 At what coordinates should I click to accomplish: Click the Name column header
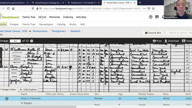pos(24,94)
